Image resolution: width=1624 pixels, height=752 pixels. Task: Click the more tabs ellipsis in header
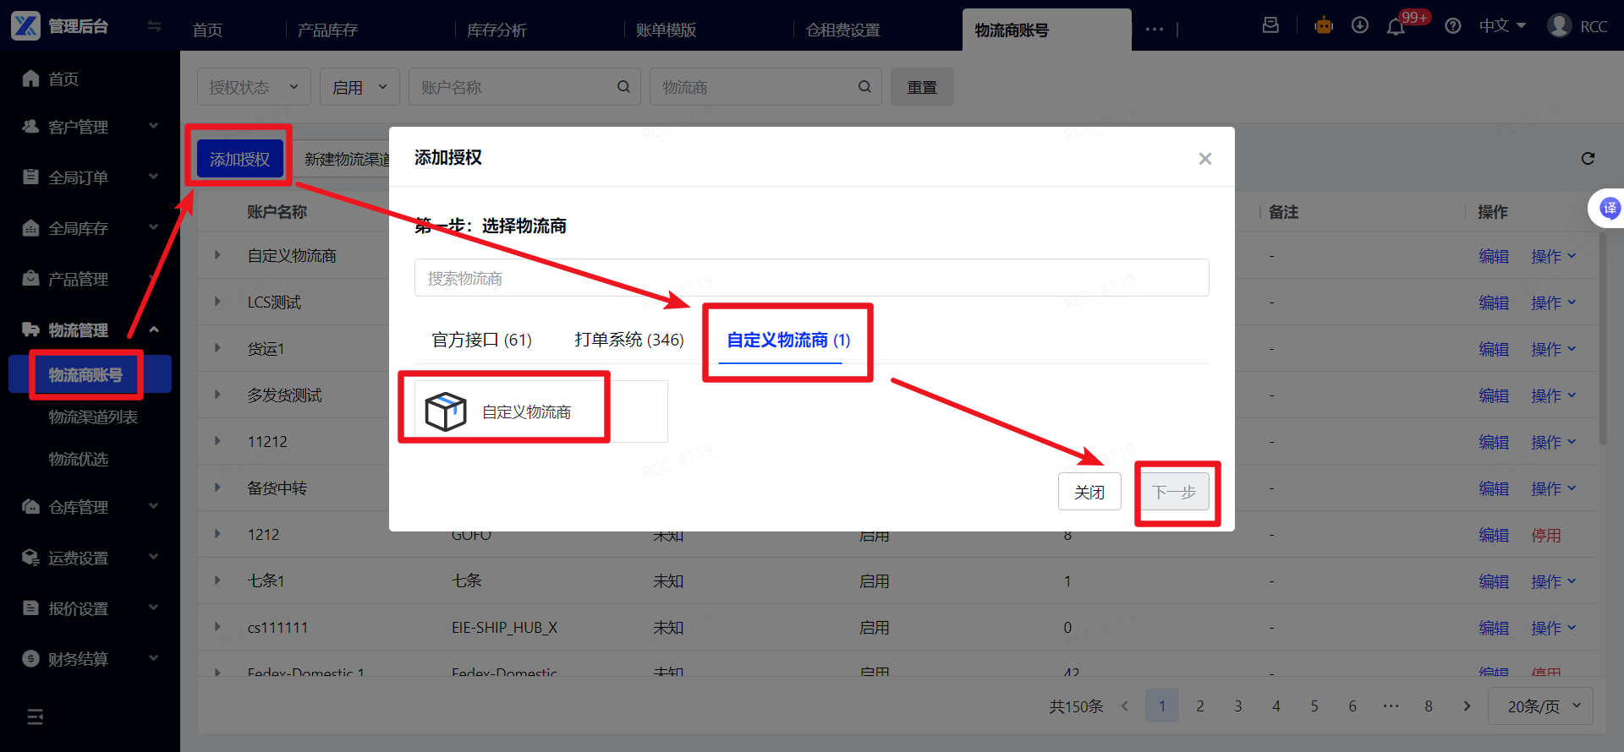(x=1155, y=30)
